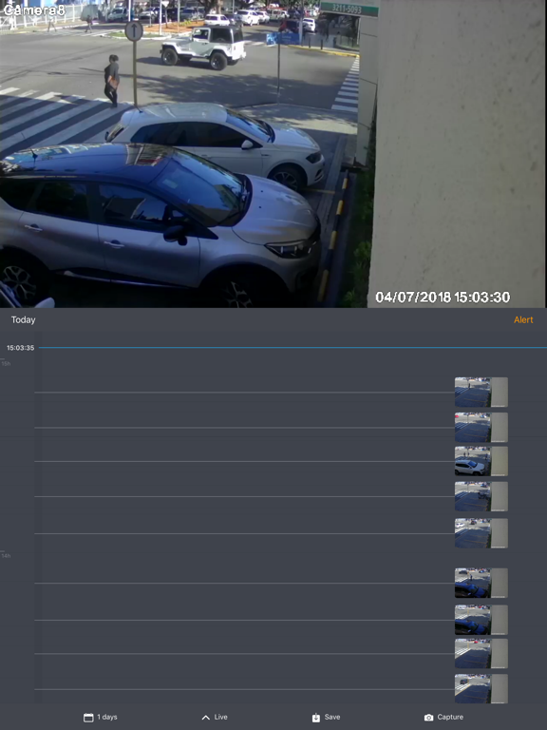Screen dimensions: 547x730
Task: Open the bottom-most event thumbnail
Action: click(x=481, y=689)
